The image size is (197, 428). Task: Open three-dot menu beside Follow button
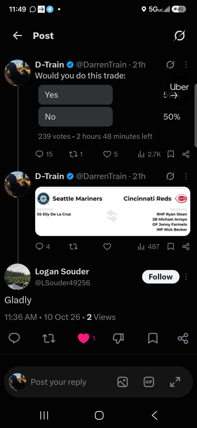pyautogui.click(x=186, y=277)
